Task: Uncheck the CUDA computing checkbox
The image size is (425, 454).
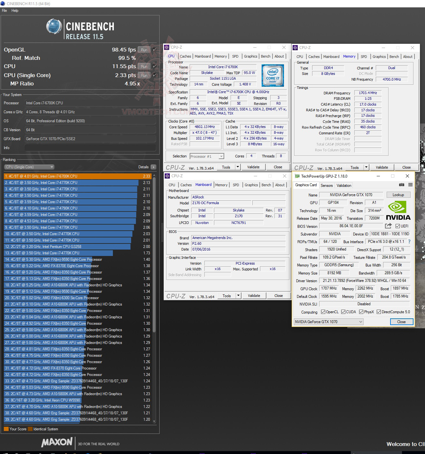Action: (343, 312)
